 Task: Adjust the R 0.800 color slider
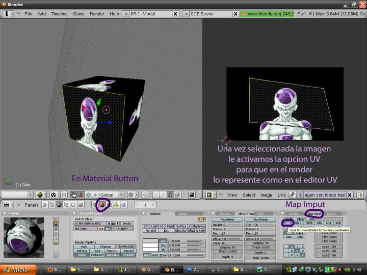187,241
